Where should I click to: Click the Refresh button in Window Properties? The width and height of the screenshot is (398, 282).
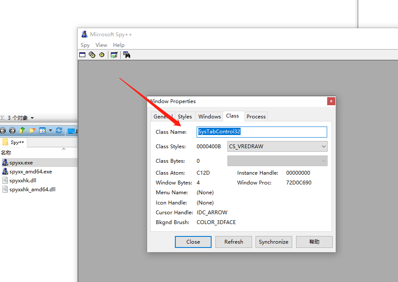(233, 242)
